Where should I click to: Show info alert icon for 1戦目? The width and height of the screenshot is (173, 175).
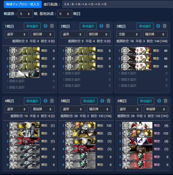point(45,26)
